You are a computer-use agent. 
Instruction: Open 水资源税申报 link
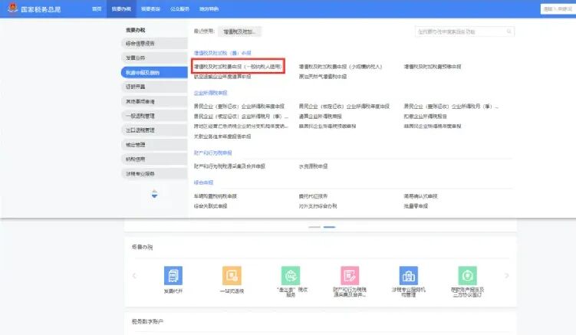point(313,166)
